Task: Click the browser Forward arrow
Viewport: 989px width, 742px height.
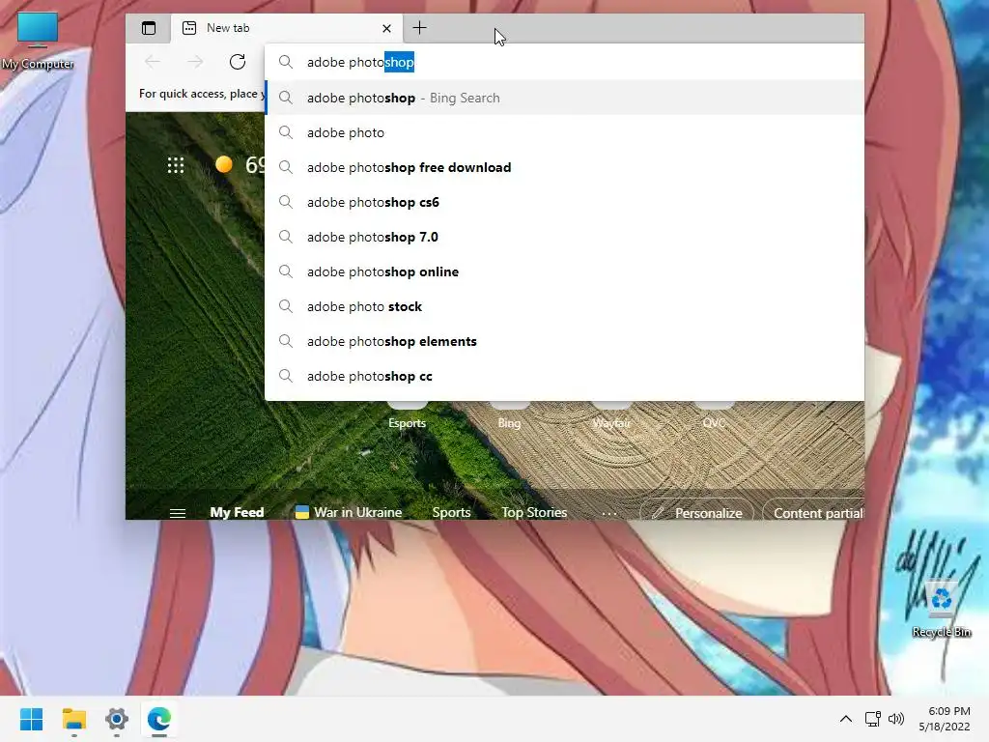Action: point(195,62)
